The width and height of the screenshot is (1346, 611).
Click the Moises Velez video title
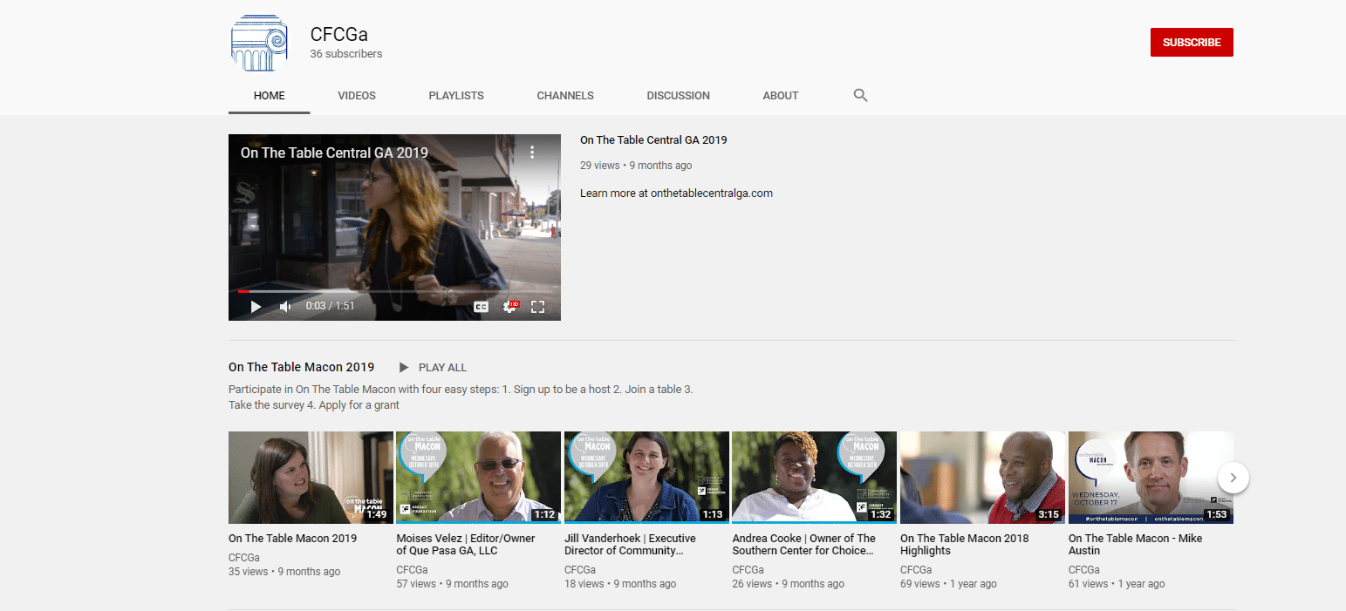pyautogui.click(x=466, y=545)
